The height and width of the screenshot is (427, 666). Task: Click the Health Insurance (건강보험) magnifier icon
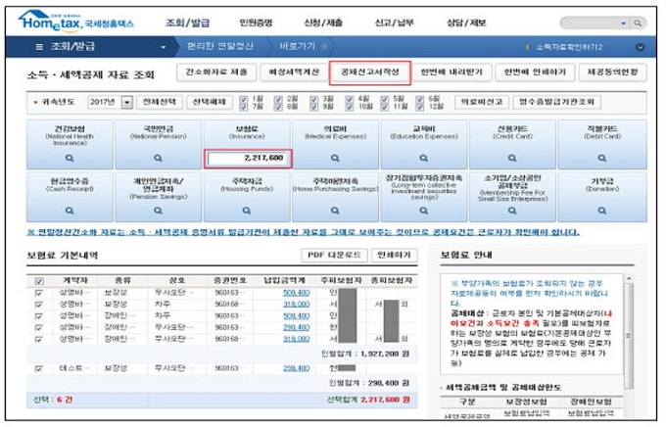pyautogui.click(x=70, y=157)
